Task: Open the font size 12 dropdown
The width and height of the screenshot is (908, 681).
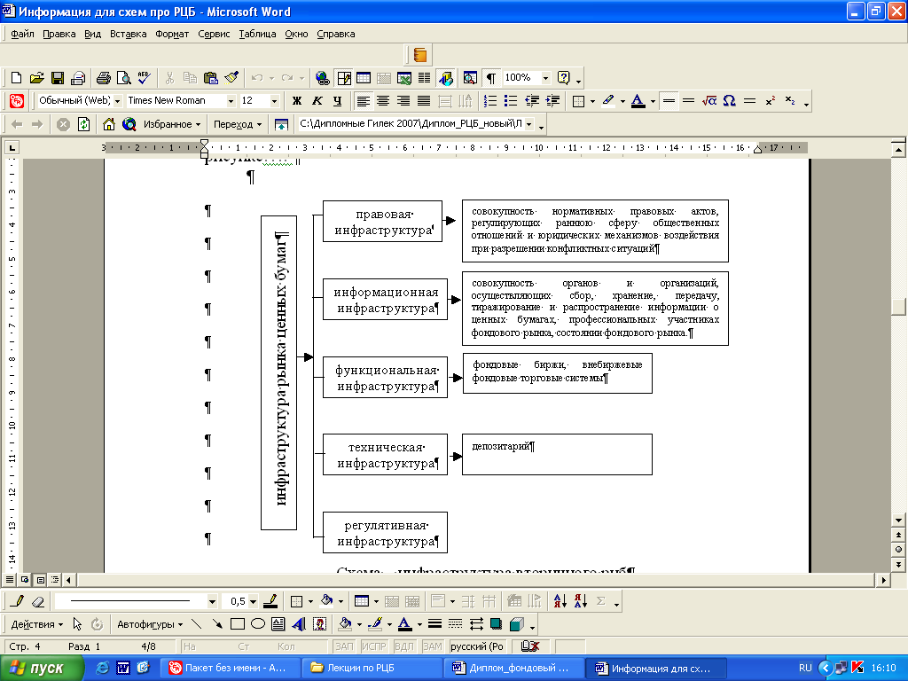Action: 275,101
